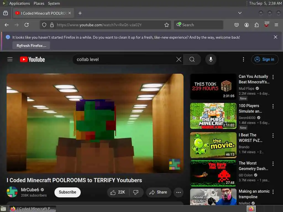Open Firefox View recent browsing icon
The height and width of the screenshot is (212, 283).
click(x=6, y=13)
